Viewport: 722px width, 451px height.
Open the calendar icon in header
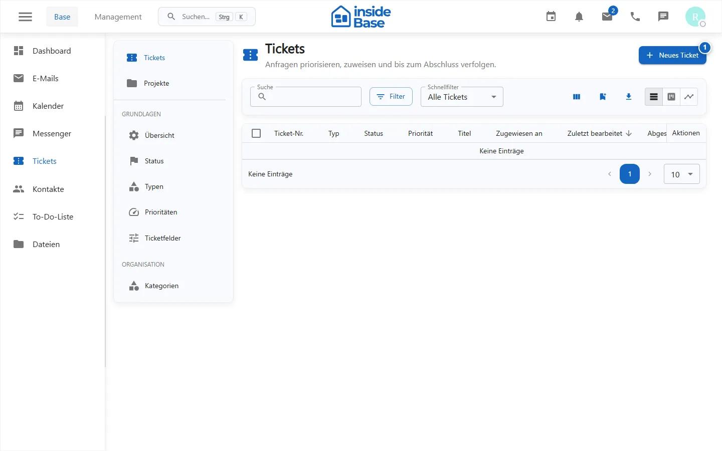[551, 17]
